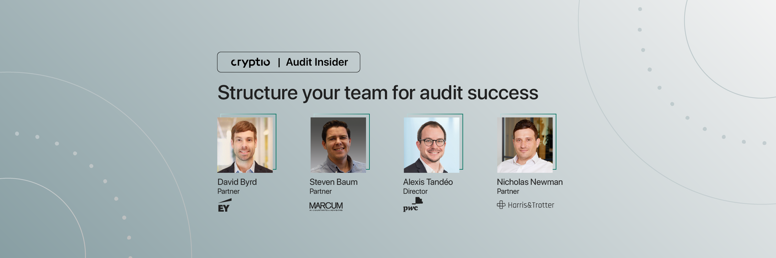Image resolution: width=776 pixels, height=258 pixels.
Task: Click the Cryptio wordmark logo
Action: click(250, 62)
